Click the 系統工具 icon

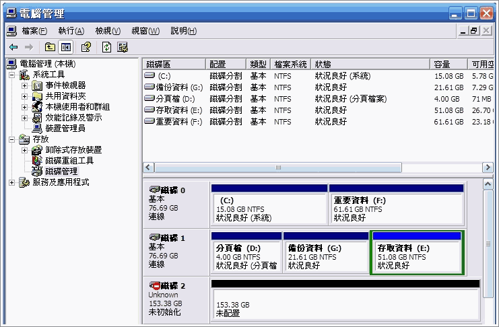24,75
